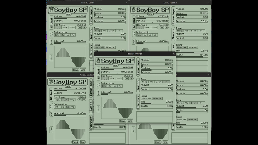Select wavetable oscillator type in Bass window
258x145 pixels.
point(119,79)
